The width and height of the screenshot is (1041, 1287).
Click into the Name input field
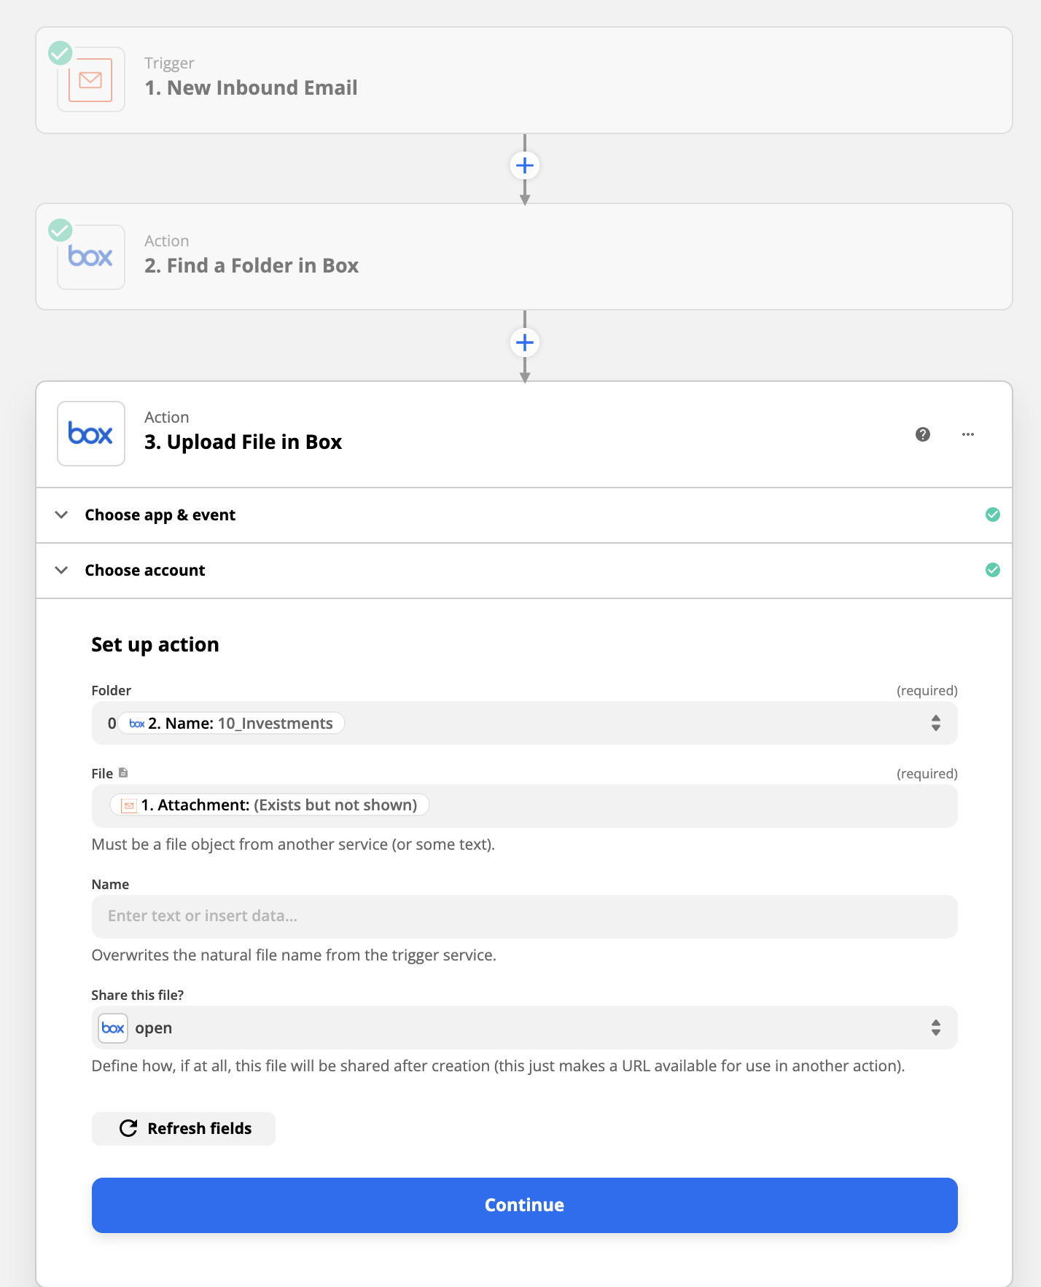point(525,917)
